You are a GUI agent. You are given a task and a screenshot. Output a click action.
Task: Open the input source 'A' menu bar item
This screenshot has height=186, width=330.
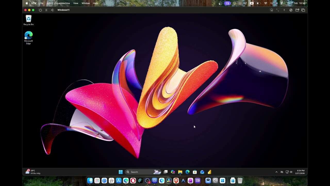tap(252, 3)
